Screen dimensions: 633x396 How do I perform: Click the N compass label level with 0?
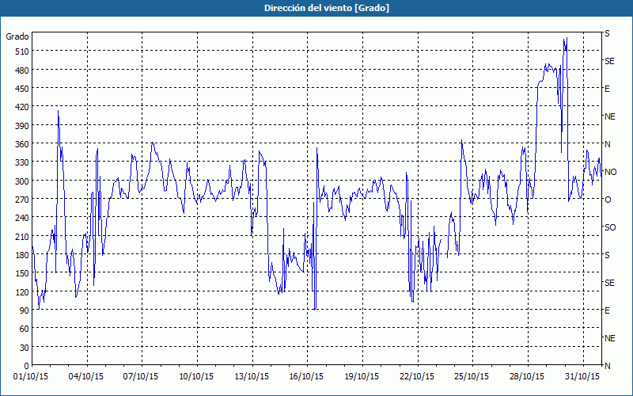607,366
